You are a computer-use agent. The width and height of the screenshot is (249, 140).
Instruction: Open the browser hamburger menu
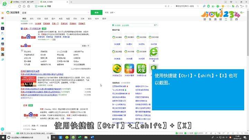[x=246, y=6]
